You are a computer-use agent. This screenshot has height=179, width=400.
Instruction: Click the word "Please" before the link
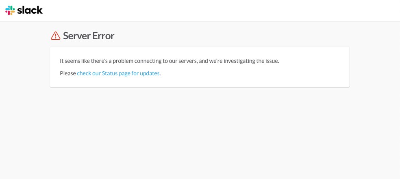tap(67, 73)
